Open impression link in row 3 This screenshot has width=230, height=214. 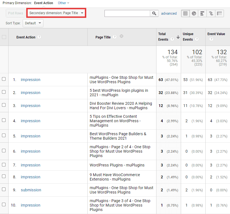(30, 106)
